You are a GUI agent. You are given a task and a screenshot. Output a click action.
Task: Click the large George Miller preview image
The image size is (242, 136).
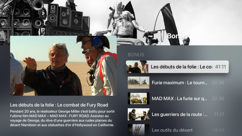63,66
